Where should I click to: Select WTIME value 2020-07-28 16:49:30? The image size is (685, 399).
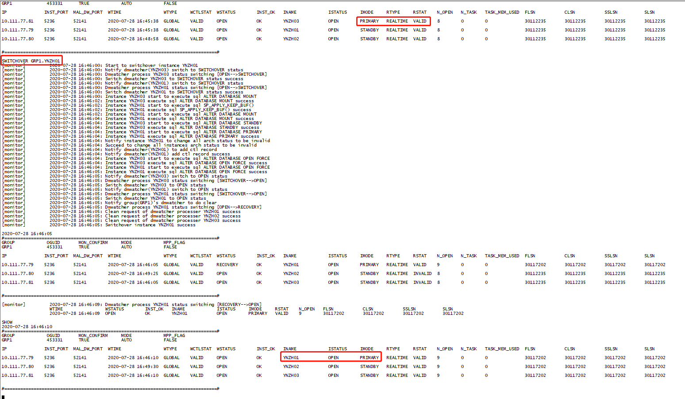tap(133, 367)
